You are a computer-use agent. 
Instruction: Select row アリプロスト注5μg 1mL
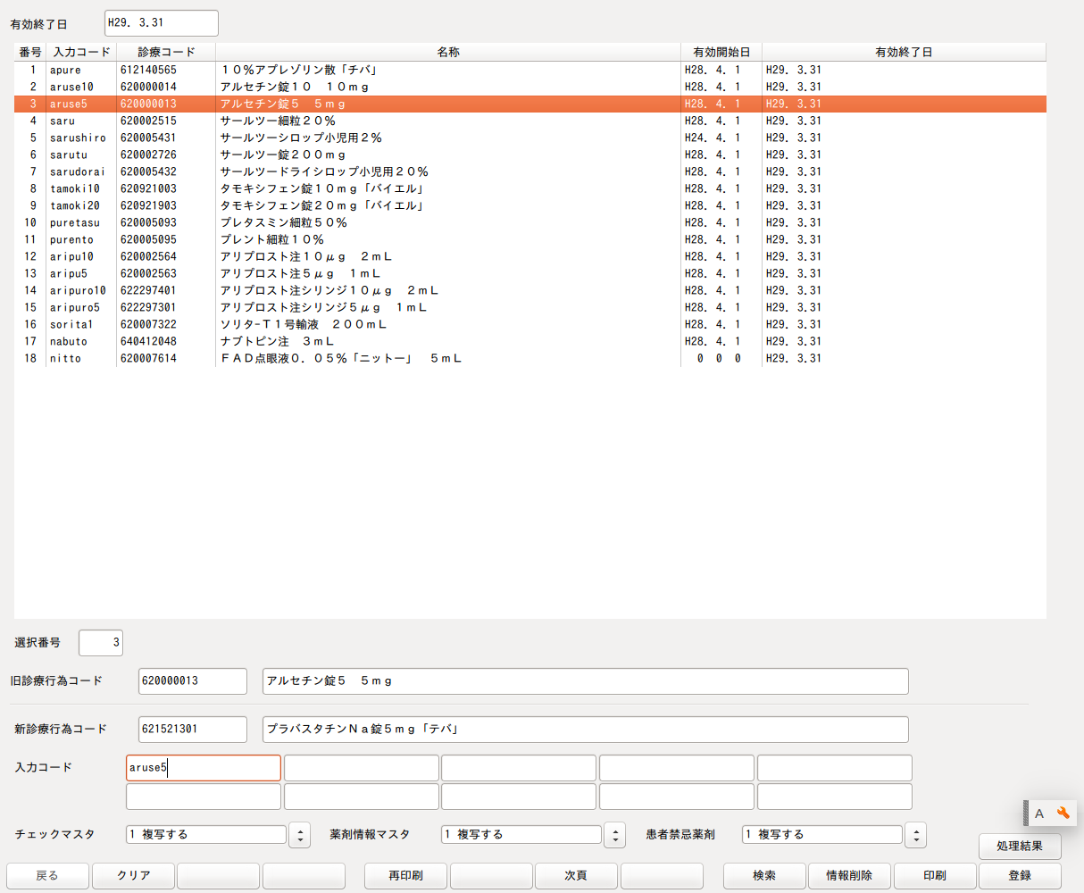[530, 273]
